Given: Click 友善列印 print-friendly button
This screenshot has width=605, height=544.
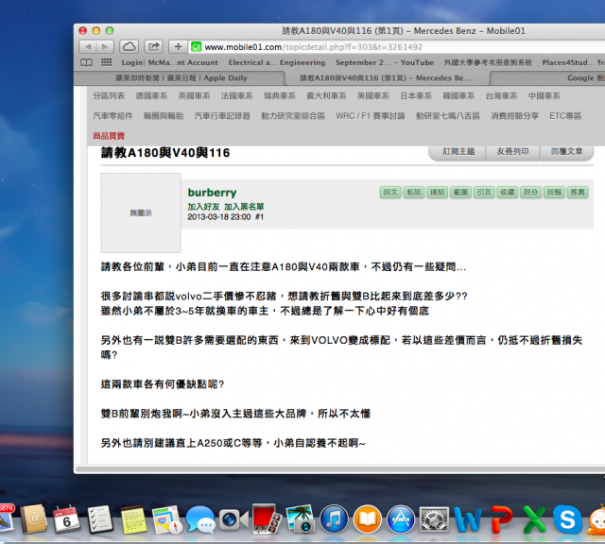Looking at the screenshot, I should point(512,151).
